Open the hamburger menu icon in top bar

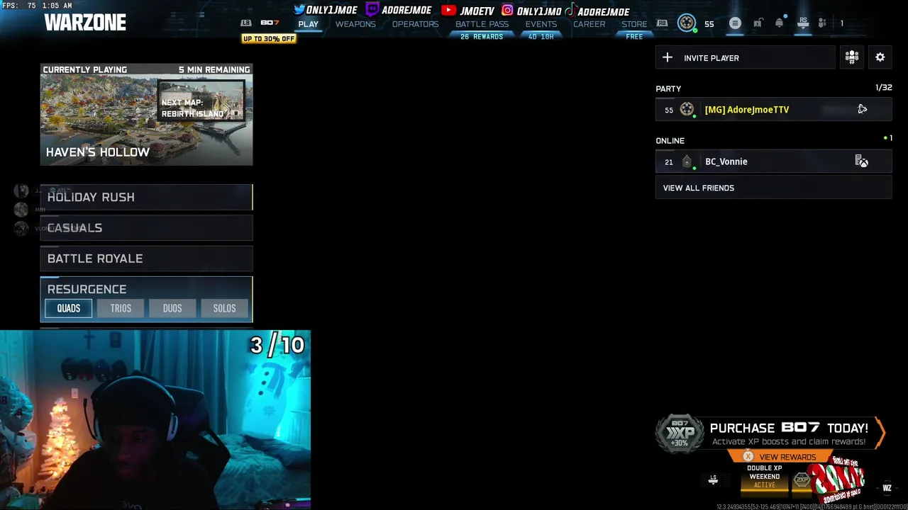(x=735, y=23)
